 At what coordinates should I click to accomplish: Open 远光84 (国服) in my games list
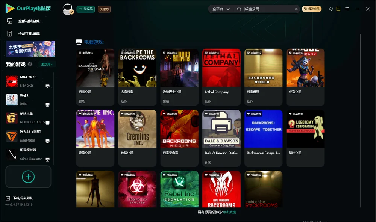pyautogui.click(x=27, y=136)
